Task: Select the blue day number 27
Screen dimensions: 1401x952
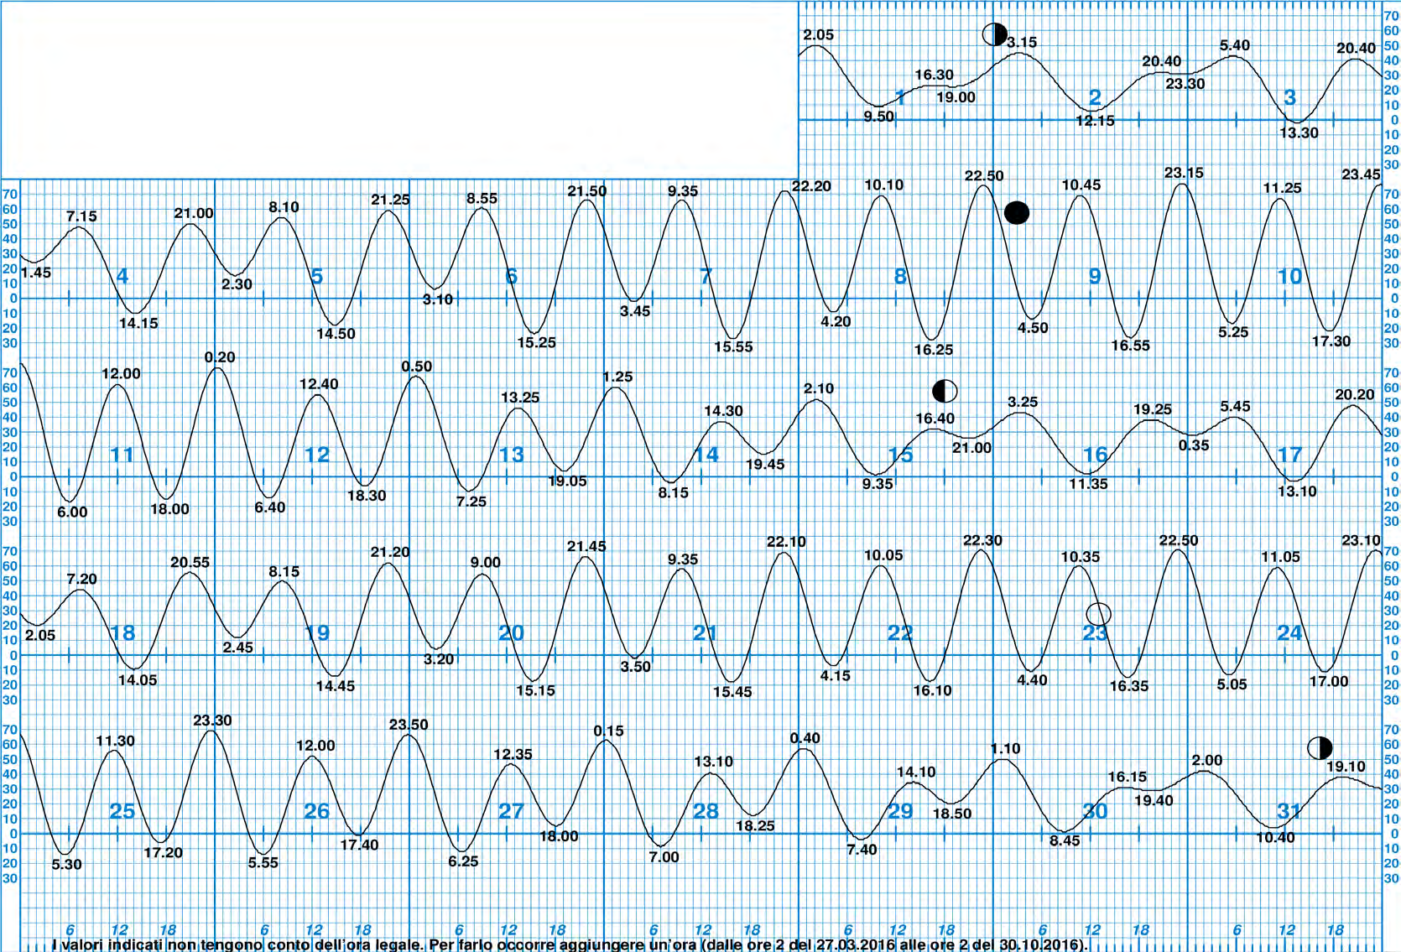Action: click(x=511, y=811)
